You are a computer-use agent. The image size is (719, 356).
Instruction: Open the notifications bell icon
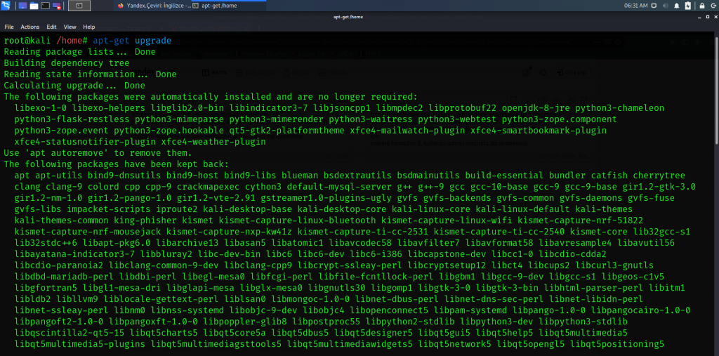click(678, 6)
